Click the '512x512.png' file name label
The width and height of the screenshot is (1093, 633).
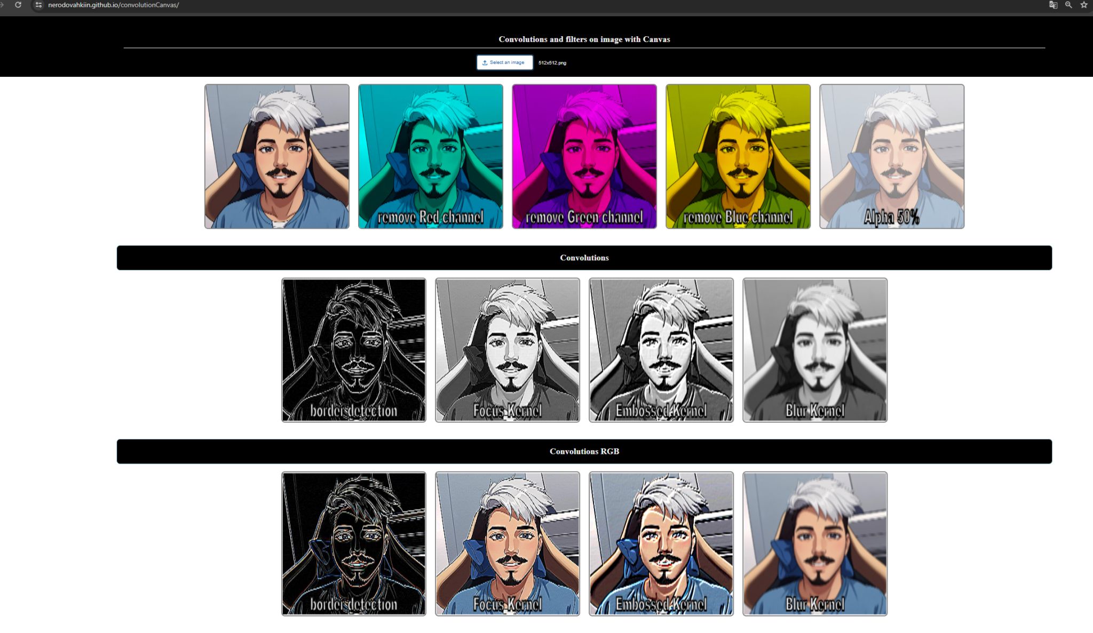[x=552, y=63]
